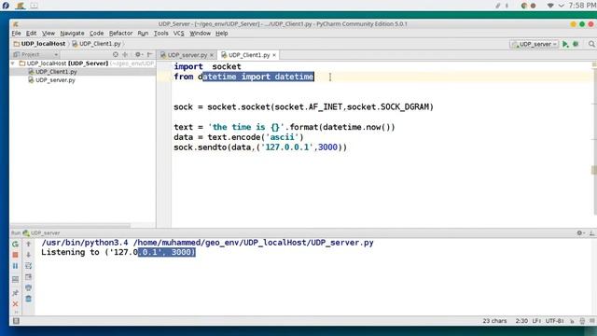
Task: Hide the Project panel with the hide icon
Action: pos(149,55)
